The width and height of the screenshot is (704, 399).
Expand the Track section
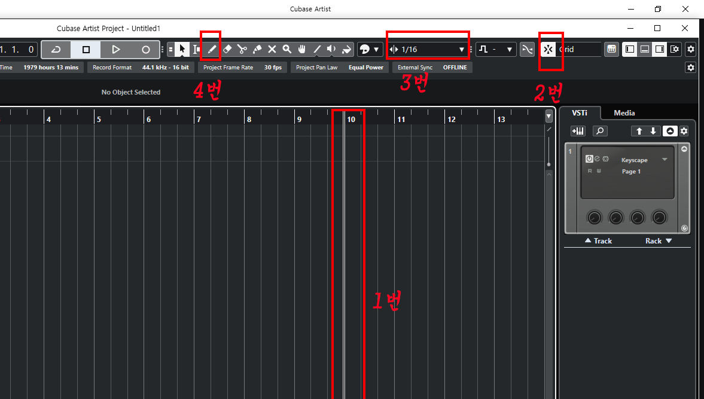[598, 241]
